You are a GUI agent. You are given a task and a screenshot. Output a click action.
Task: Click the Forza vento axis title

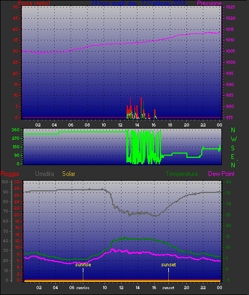coord(34,3)
